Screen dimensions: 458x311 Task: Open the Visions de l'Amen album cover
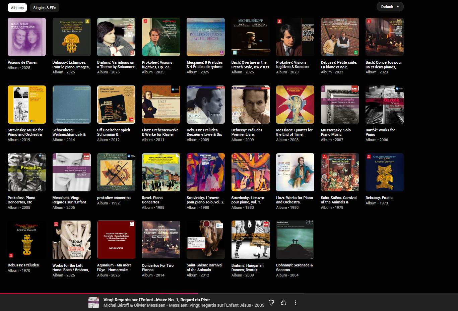(27, 37)
